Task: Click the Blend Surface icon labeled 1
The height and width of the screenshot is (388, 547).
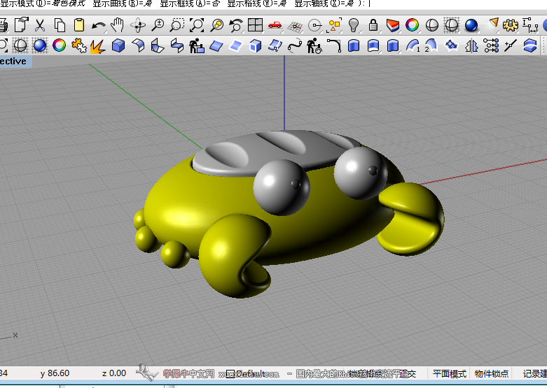Action: [413, 45]
